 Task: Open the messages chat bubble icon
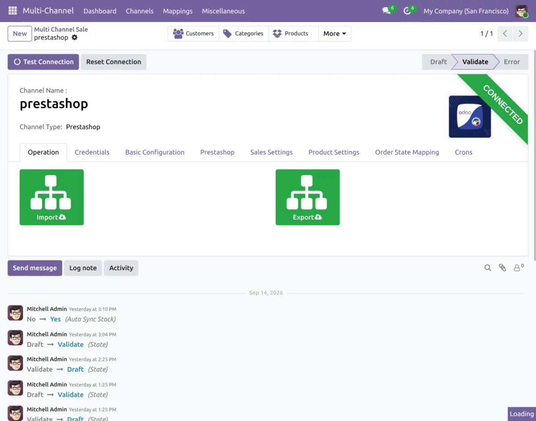[387, 11]
